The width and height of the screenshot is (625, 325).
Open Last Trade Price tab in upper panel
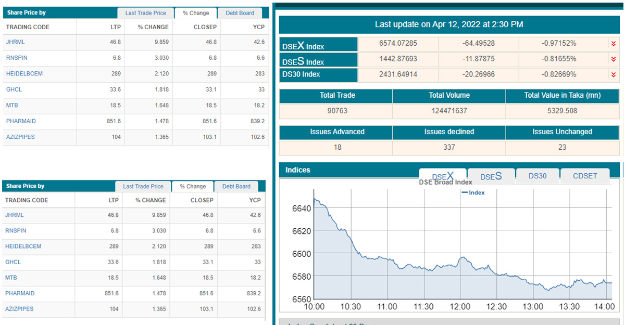click(x=145, y=13)
